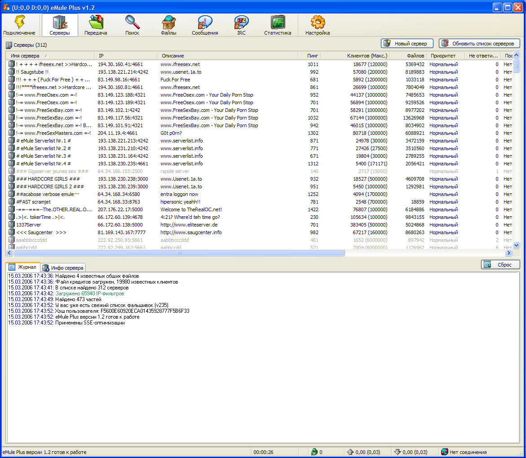The width and height of the screenshot is (526, 458).
Task: Select description 'http://www.saugcenter.info'
Action: click(191, 232)
